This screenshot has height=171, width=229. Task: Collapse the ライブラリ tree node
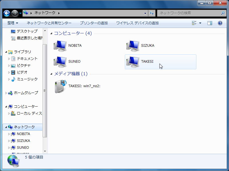point(6,52)
